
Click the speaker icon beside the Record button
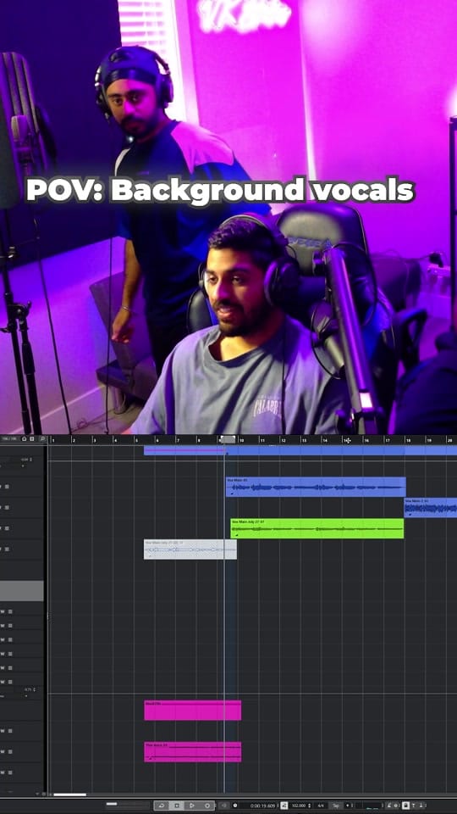tap(223, 806)
